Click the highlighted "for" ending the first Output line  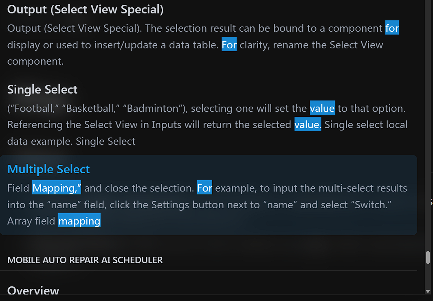tap(392, 28)
